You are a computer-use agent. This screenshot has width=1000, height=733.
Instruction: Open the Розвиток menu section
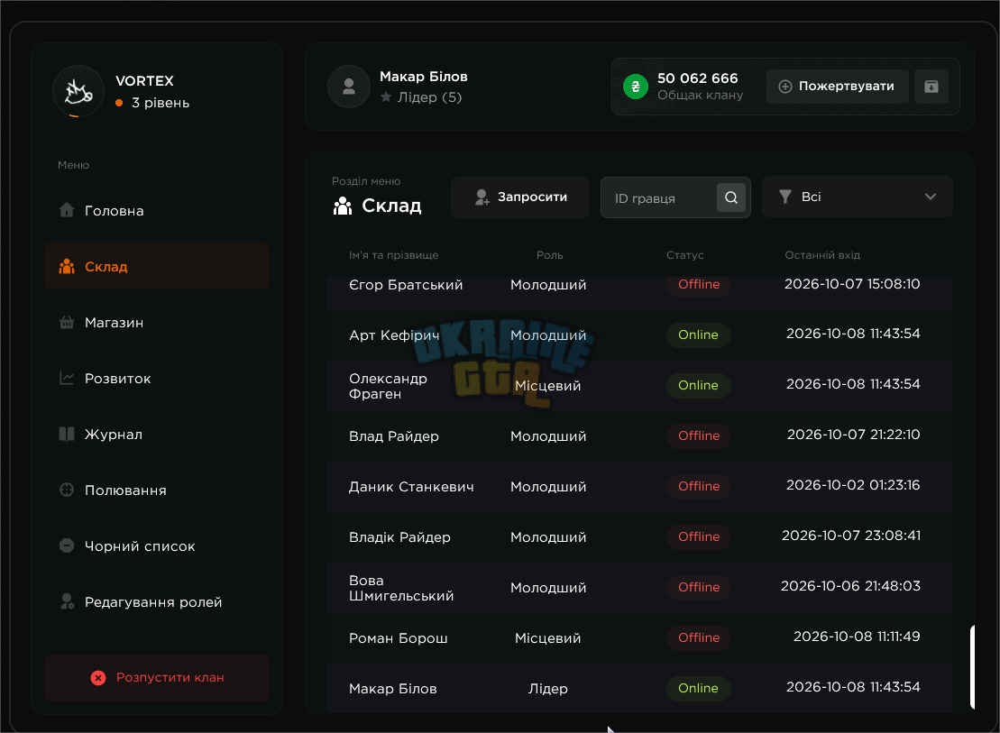click(x=157, y=379)
